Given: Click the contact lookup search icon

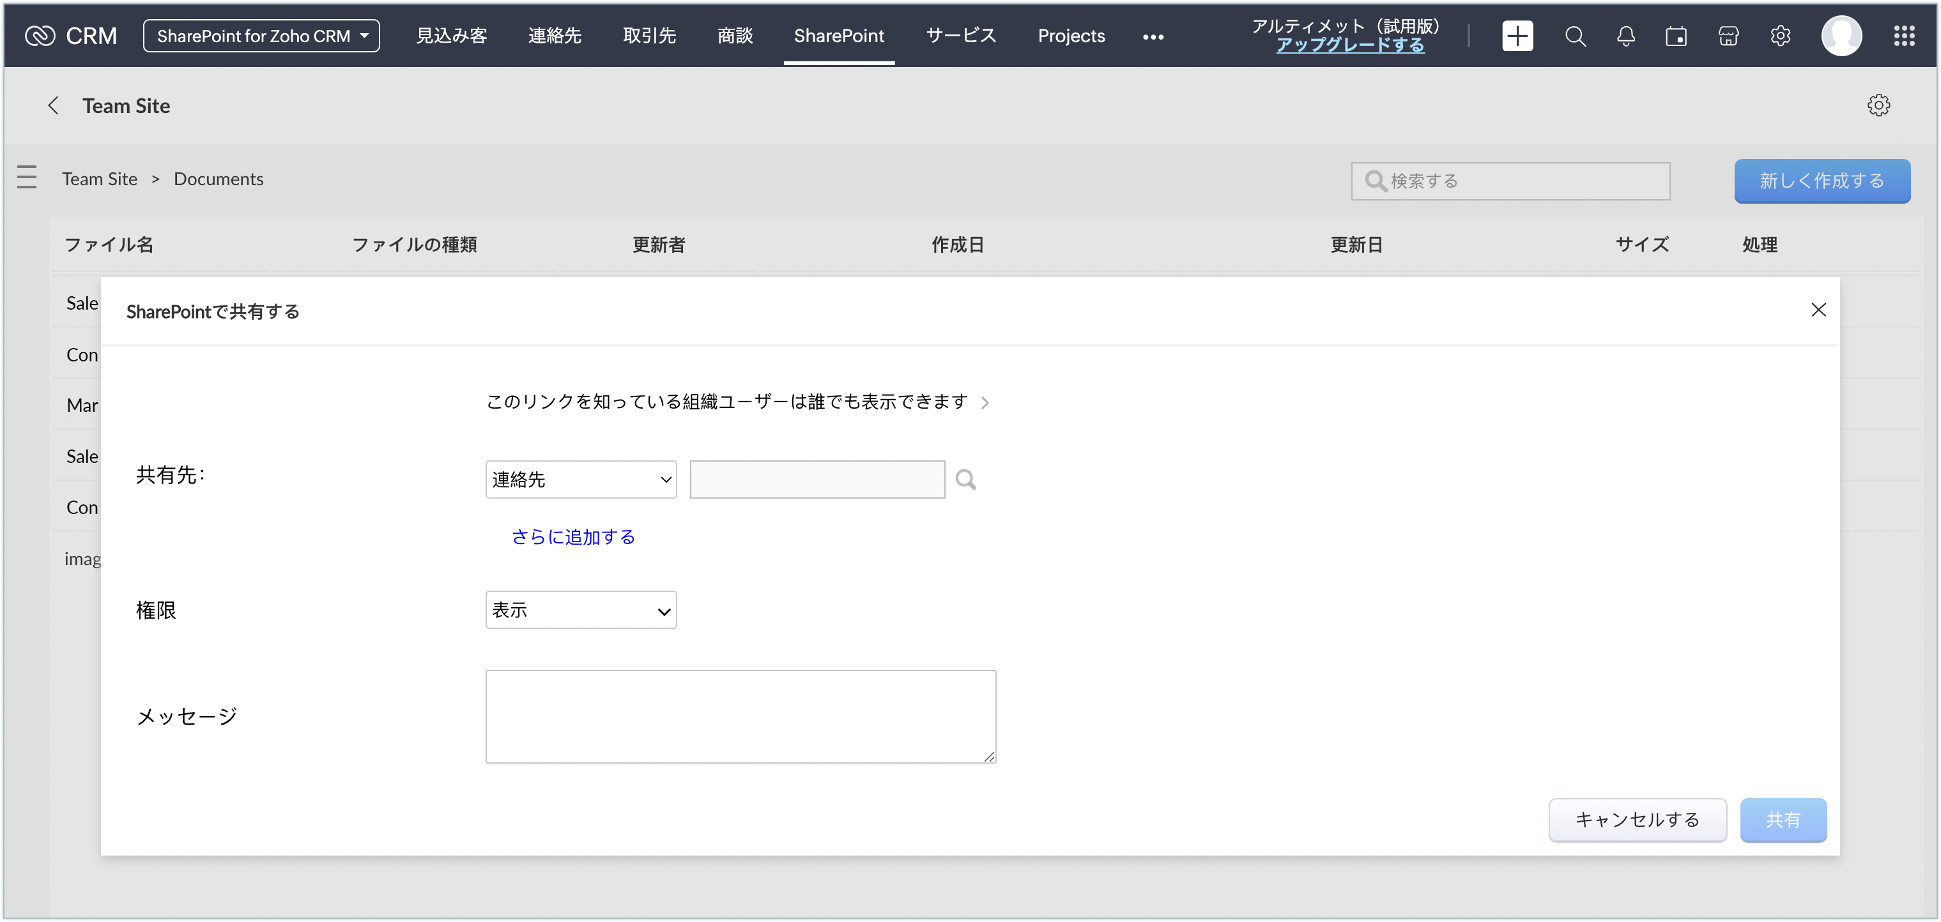Looking at the screenshot, I should click(965, 480).
